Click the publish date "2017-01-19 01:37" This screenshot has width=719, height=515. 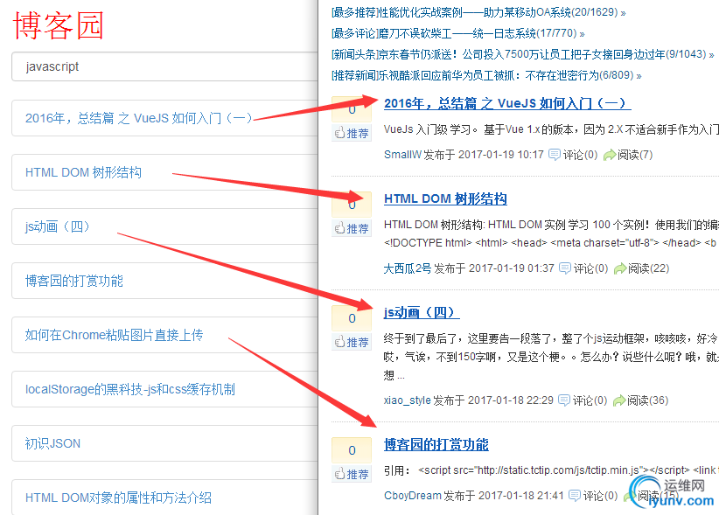(512, 268)
